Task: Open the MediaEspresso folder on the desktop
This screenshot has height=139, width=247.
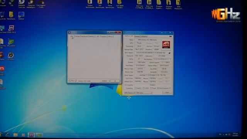Action: 11,16
